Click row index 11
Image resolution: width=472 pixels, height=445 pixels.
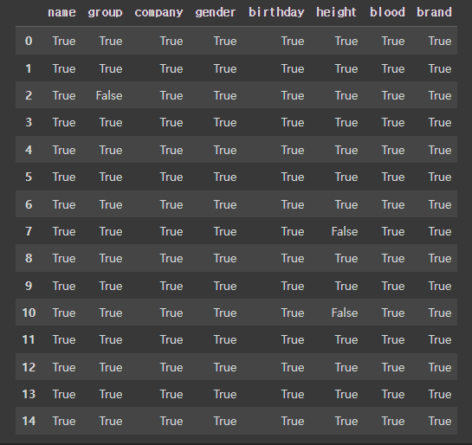point(29,340)
